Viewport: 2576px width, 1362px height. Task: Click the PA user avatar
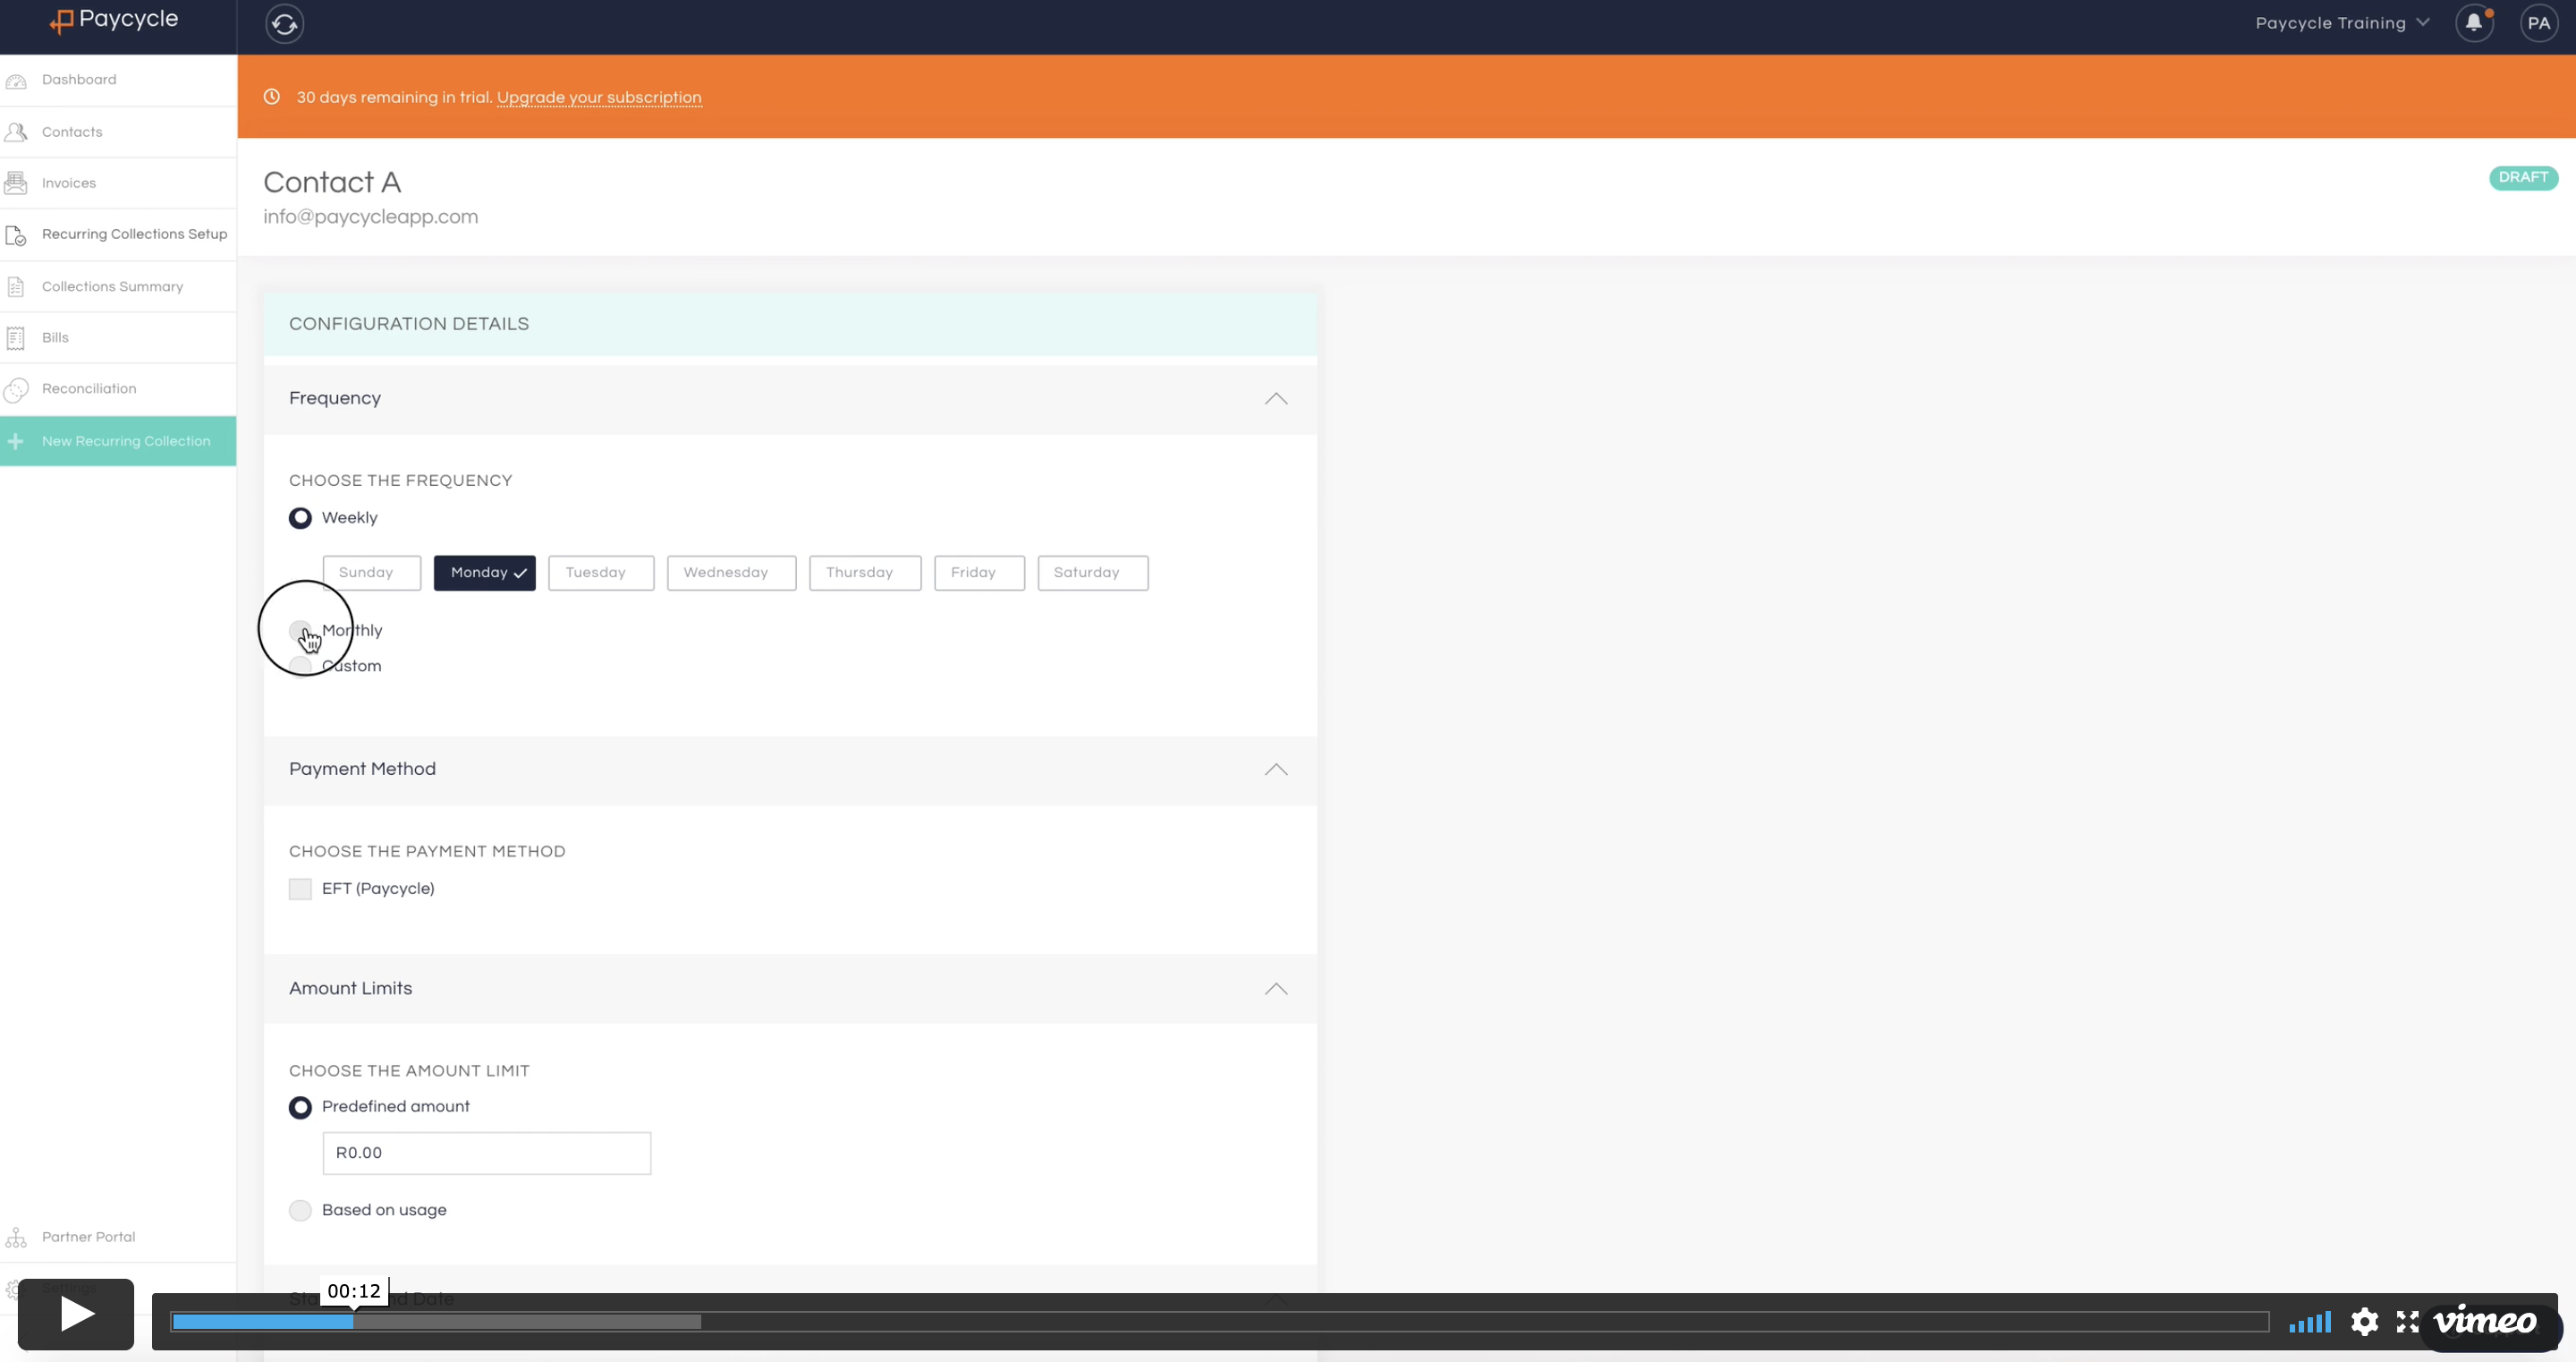point(2538,23)
